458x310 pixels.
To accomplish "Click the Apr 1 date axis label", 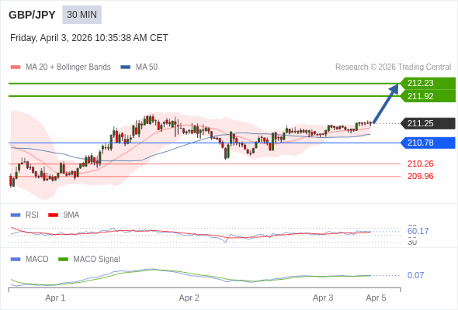I will point(55,298).
